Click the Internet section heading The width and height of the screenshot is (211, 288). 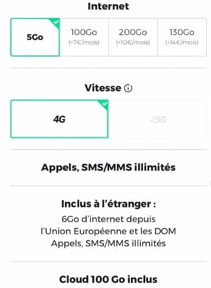click(108, 6)
